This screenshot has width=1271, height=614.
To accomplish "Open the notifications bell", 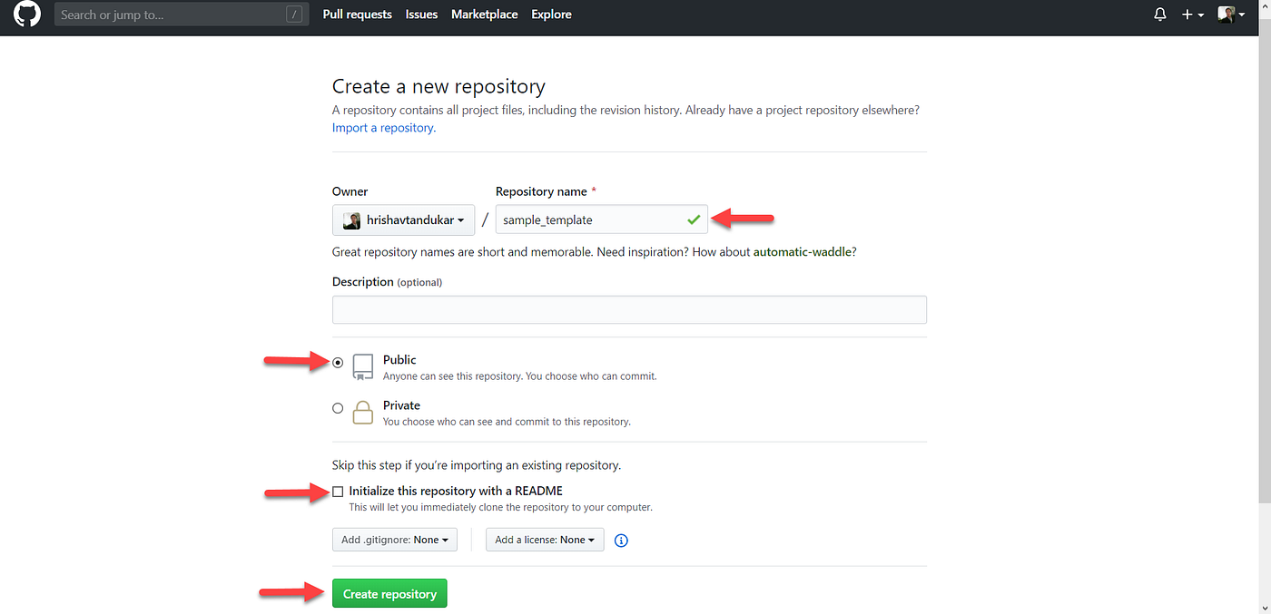I will click(1159, 14).
